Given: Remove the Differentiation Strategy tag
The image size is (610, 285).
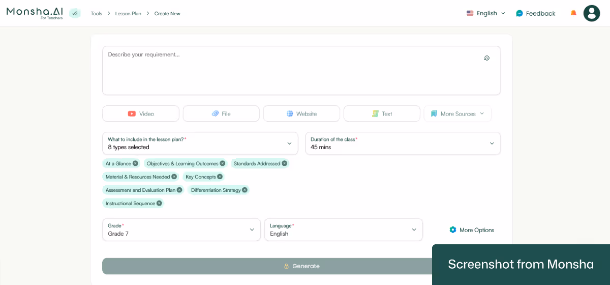Looking at the screenshot, I should click(x=245, y=190).
